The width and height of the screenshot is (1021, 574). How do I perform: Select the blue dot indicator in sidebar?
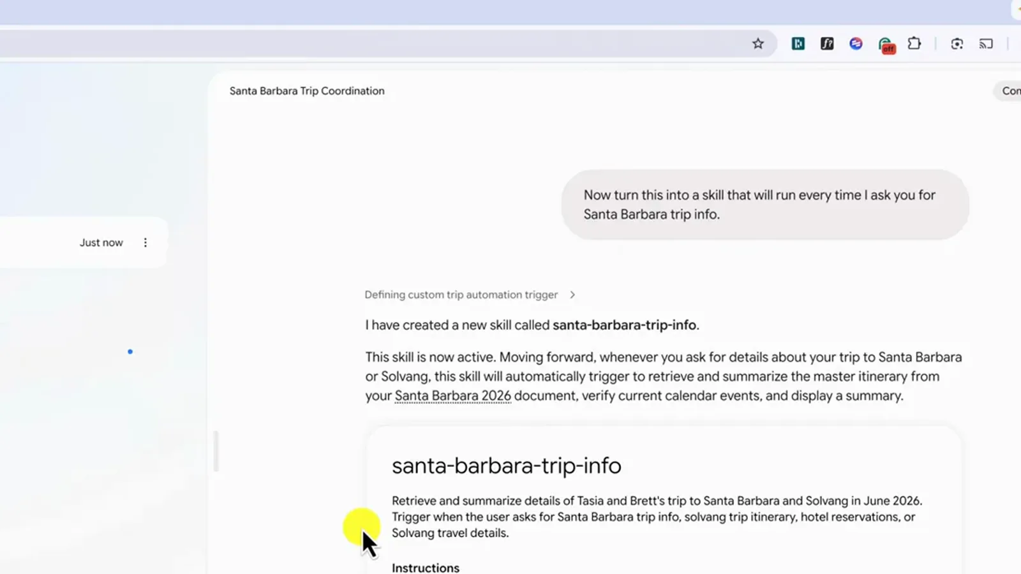click(x=130, y=351)
